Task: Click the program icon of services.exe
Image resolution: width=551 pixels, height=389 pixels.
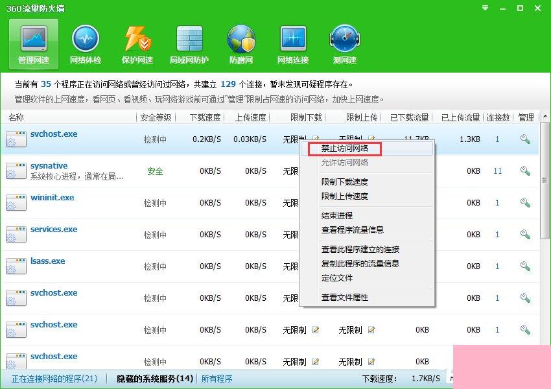Action: [16, 235]
